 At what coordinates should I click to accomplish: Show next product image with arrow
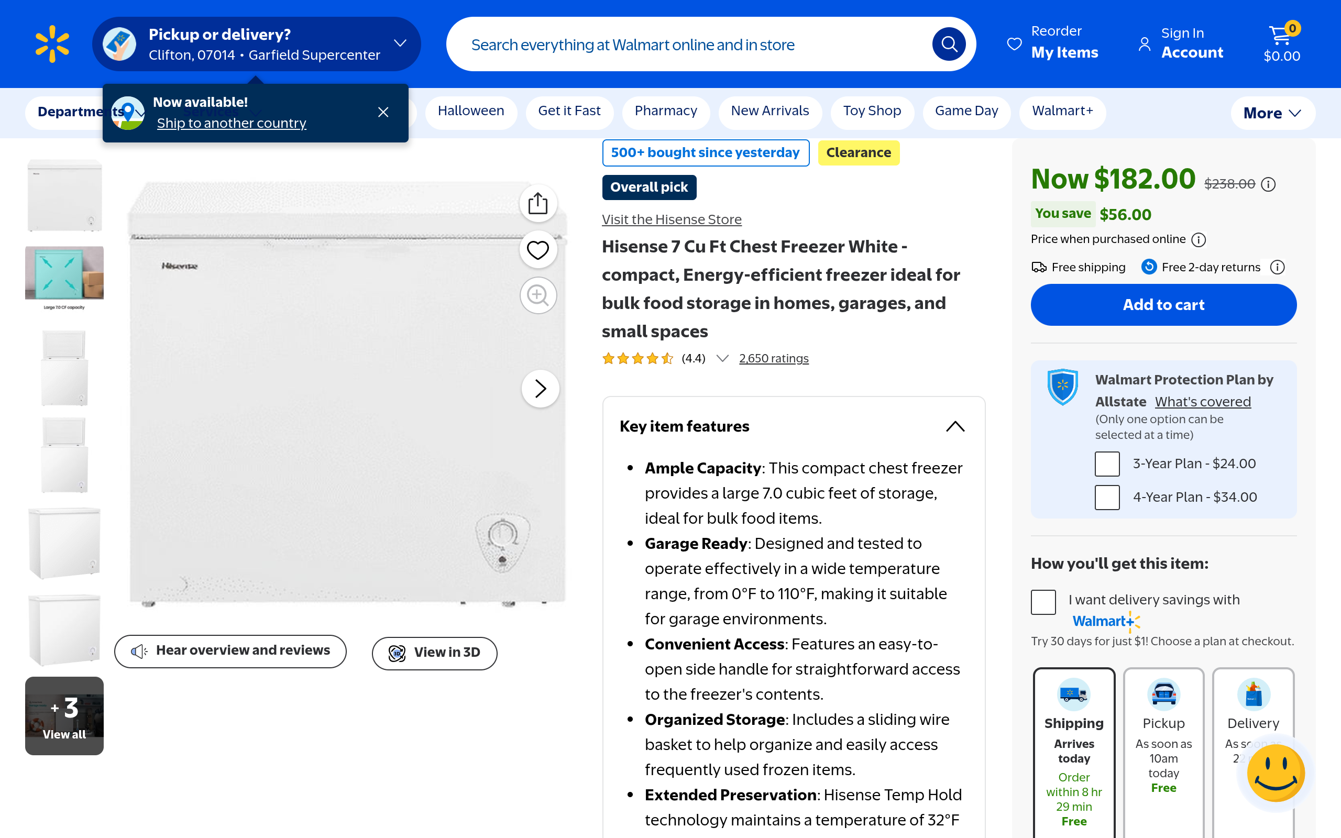coord(540,389)
